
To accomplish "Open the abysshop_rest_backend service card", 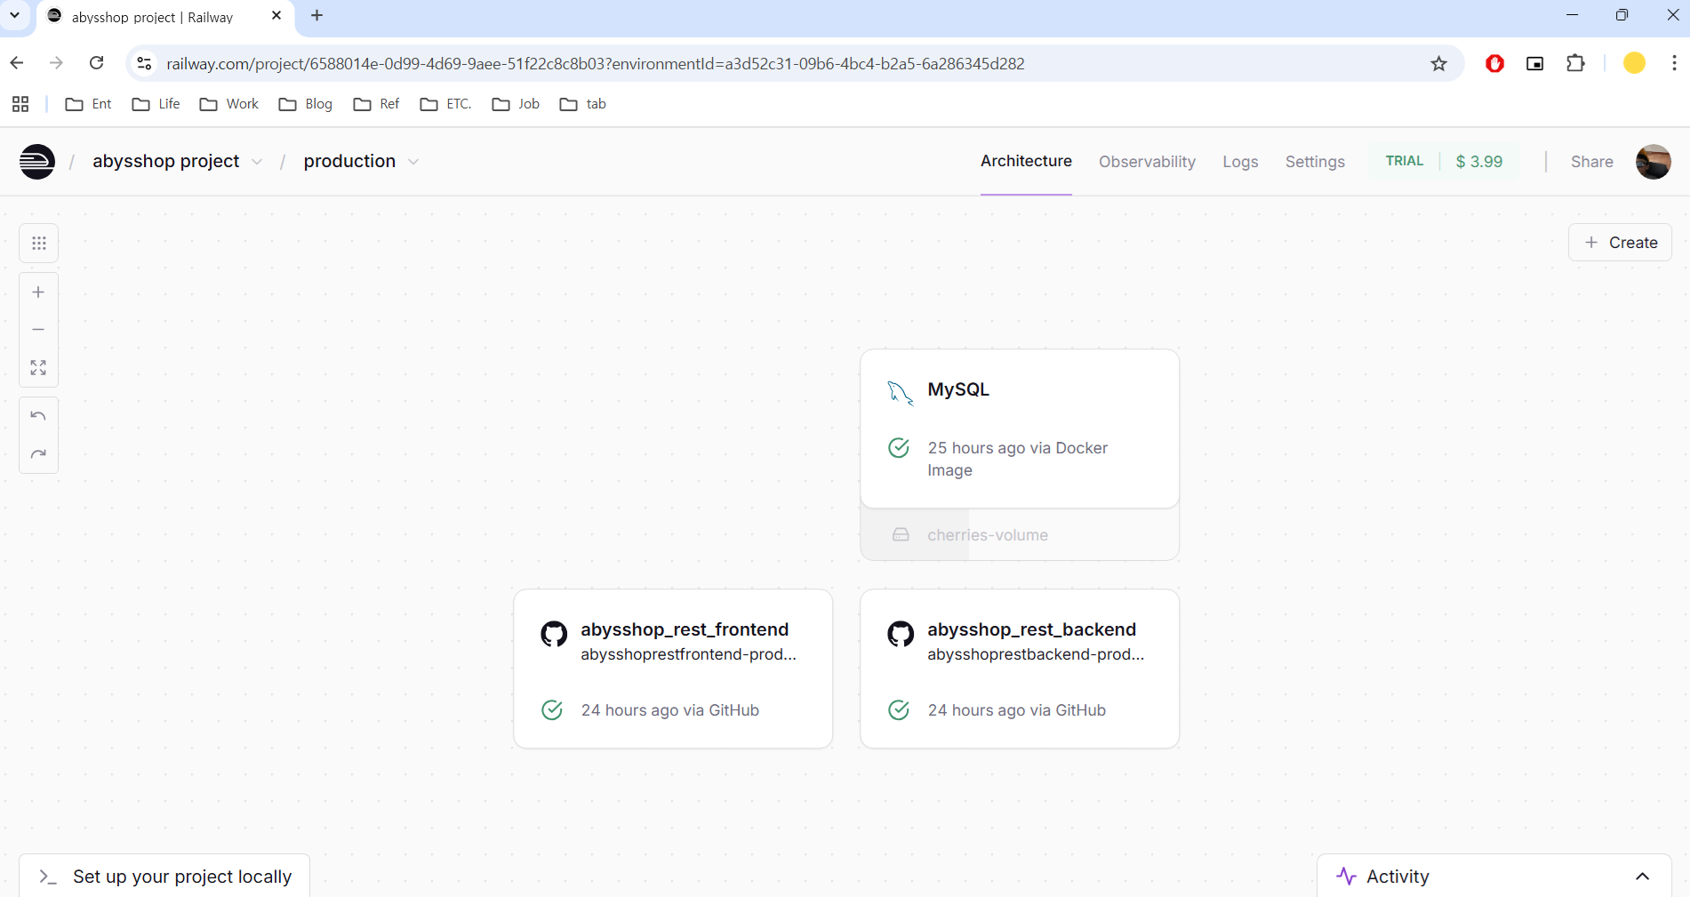I will [1020, 669].
